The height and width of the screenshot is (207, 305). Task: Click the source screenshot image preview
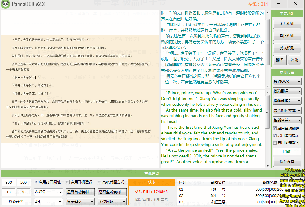pyautogui.click(x=80, y=89)
